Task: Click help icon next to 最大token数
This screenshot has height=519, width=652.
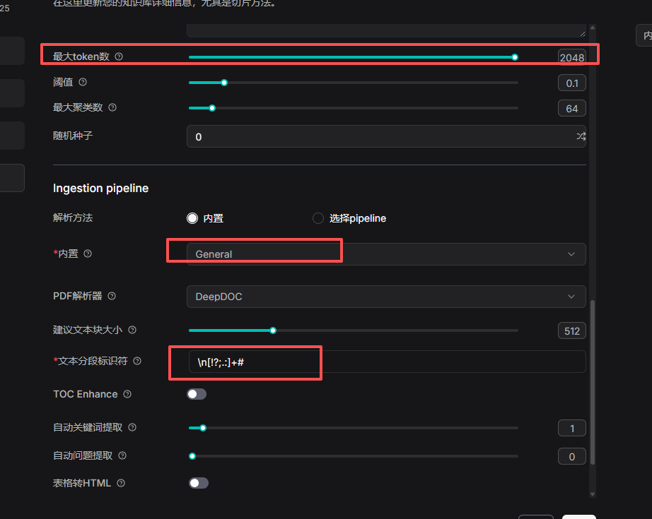Action: coord(119,56)
